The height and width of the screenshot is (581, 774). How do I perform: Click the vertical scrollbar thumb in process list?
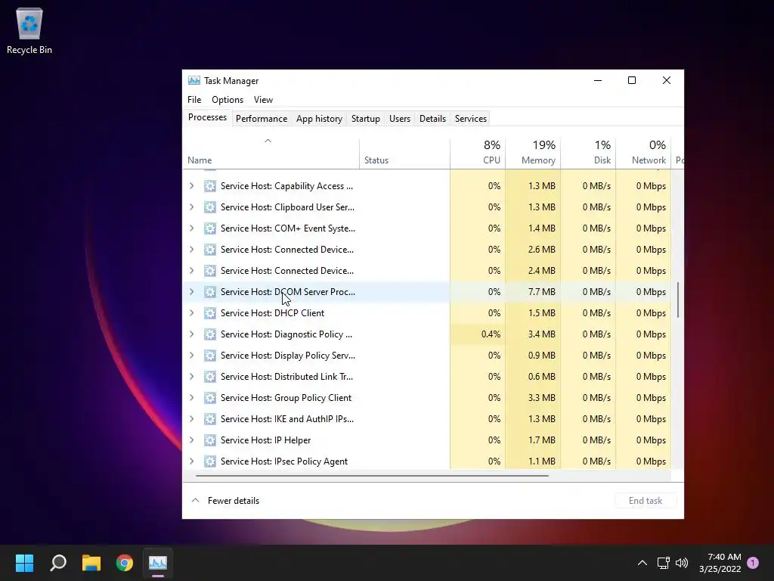coord(678,300)
